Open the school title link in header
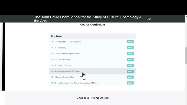 coord(88,19)
